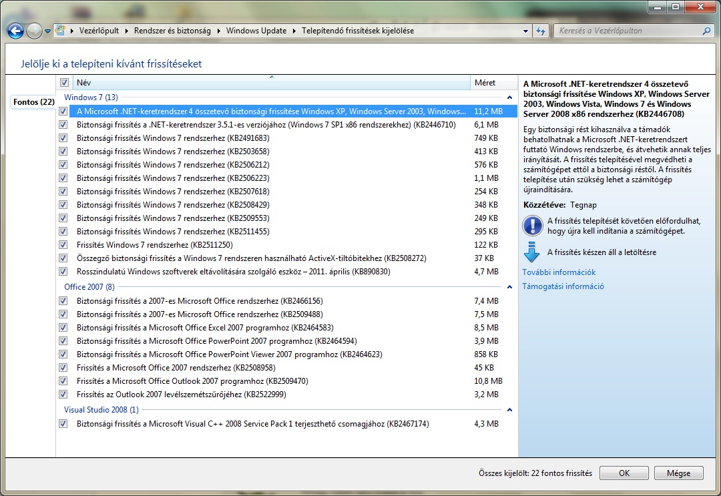721x496 pixels.
Task: Uncheck Visual C++ 2008 KB2467174 checkbox
Action: (63, 423)
